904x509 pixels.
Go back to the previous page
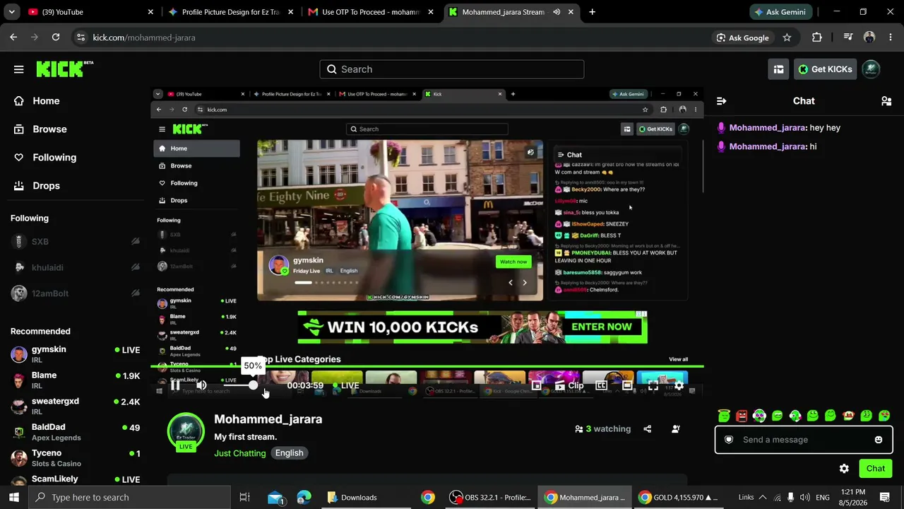tap(13, 37)
